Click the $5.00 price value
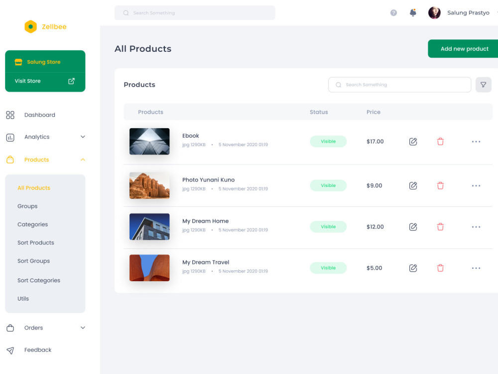The image size is (498, 374). click(x=374, y=268)
